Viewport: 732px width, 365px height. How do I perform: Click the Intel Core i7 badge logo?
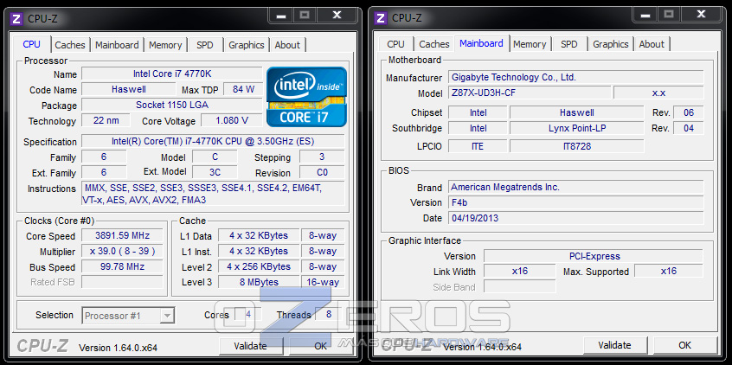pos(306,97)
